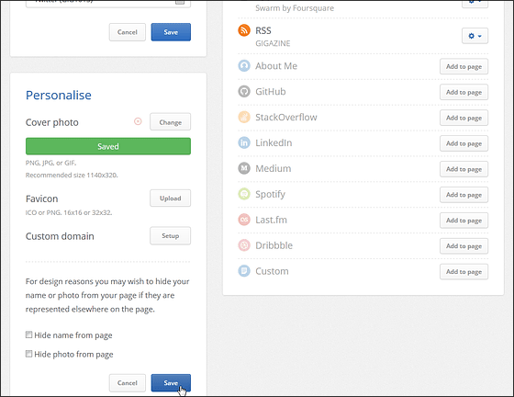514x397 pixels.
Task: Change the cover photo
Action: [x=170, y=122]
